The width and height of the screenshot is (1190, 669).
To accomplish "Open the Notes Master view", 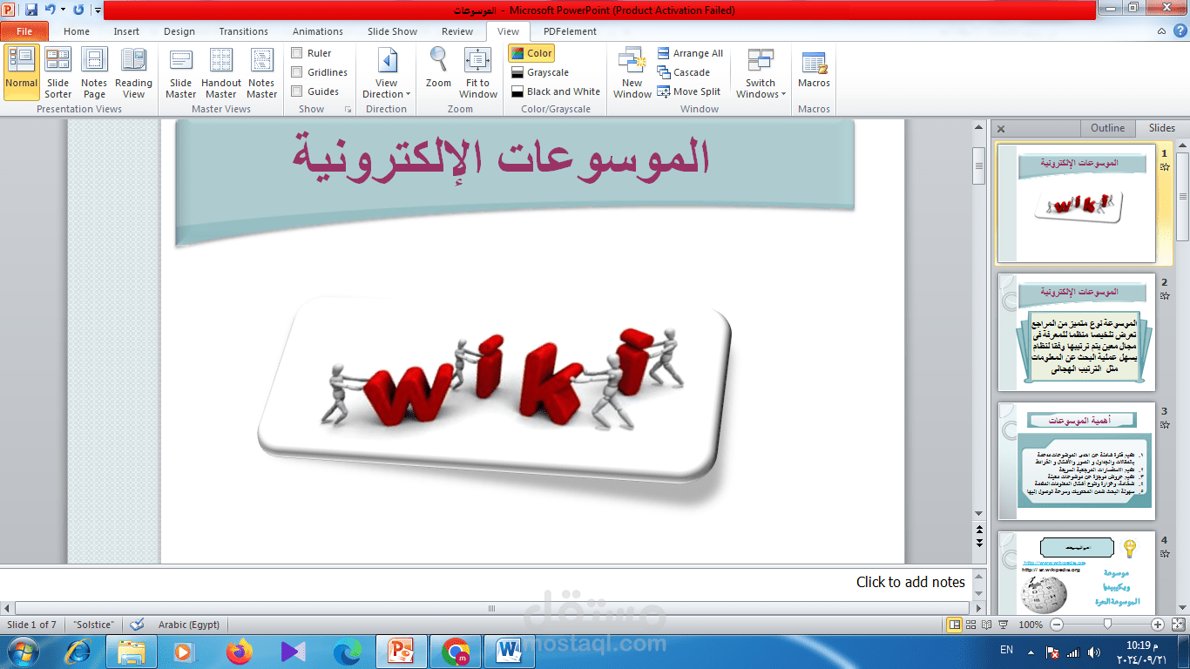I will [x=261, y=72].
